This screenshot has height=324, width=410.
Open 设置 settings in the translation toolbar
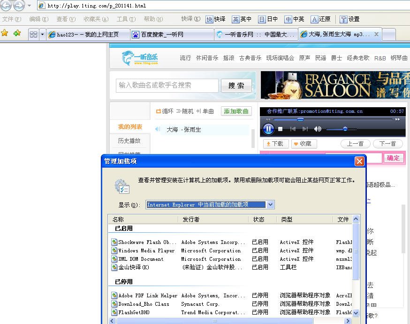point(349,19)
